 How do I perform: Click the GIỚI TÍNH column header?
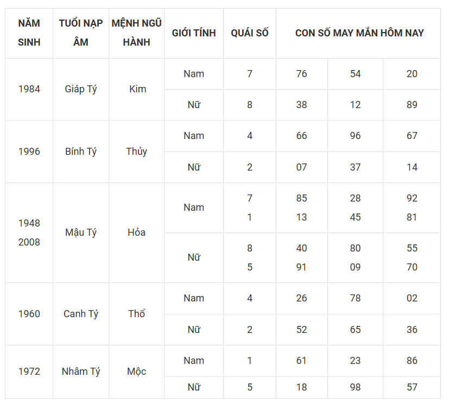[194, 33]
